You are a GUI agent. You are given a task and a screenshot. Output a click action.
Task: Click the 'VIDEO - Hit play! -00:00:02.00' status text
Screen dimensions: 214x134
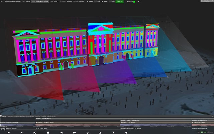point(45,116)
